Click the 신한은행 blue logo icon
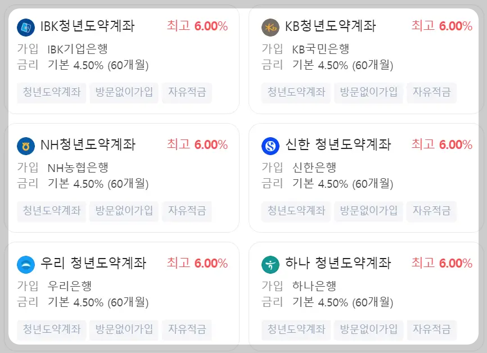This screenshot has width=487, height=353. click(268, 144)
